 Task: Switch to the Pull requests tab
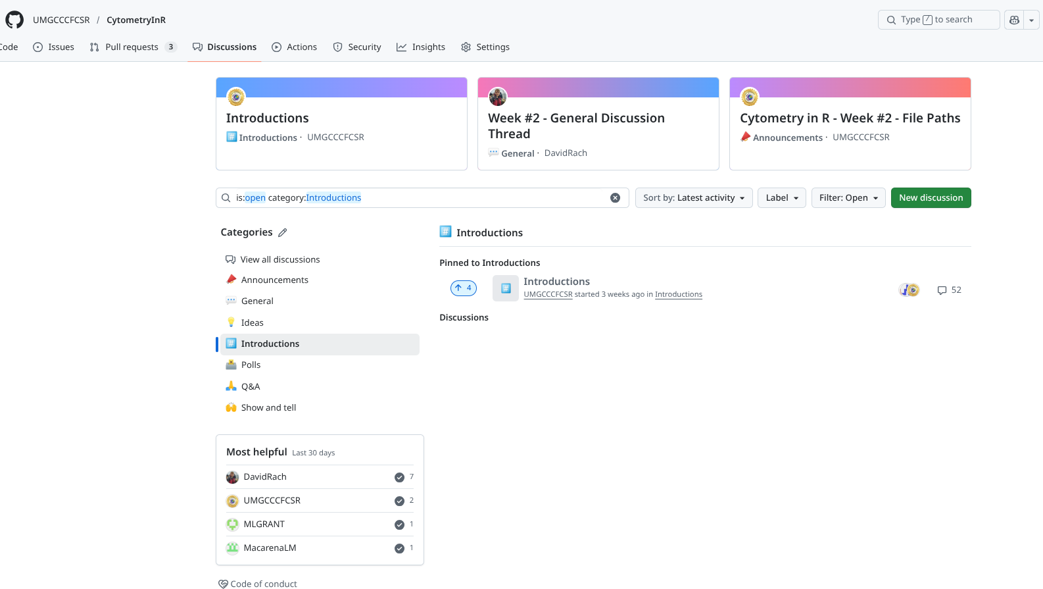pyautogui.click(x=132, y=47)
